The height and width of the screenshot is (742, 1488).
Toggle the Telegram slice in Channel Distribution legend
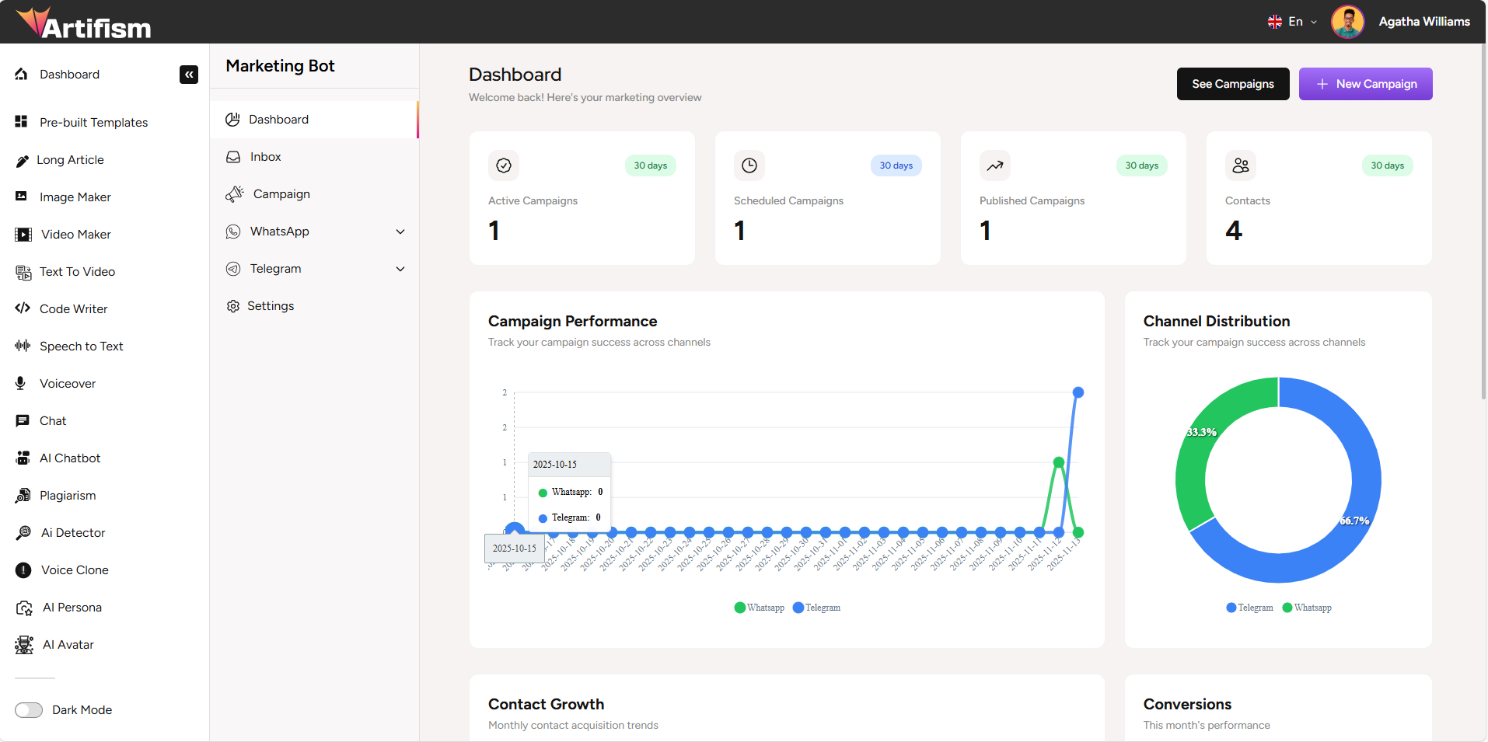pos(1249,608)
